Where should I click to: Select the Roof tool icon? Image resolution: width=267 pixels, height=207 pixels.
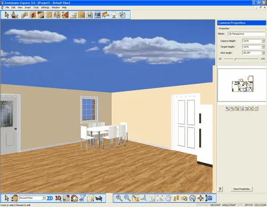(x=65, y=15)
